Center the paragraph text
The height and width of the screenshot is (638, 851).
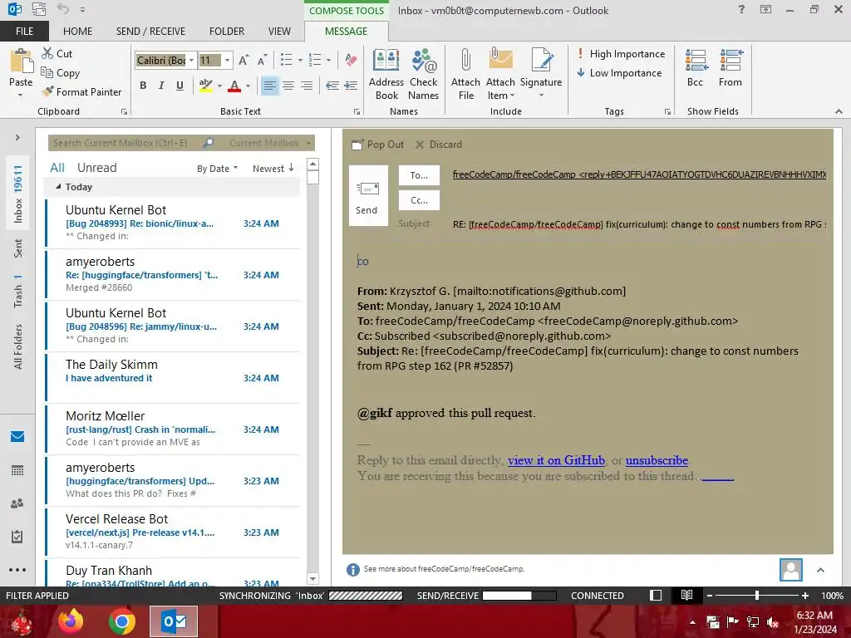pyautogui.click(x=288, y=86)
